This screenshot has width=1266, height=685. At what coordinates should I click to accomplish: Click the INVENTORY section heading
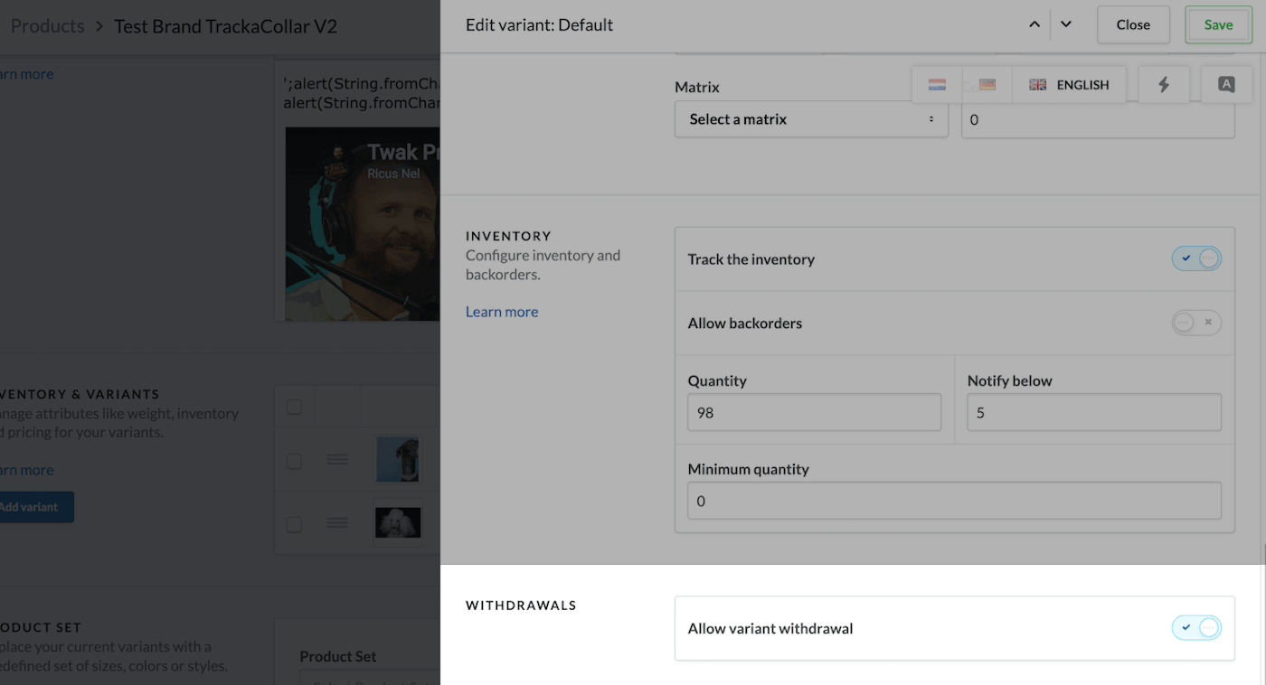click(x=508, y=236)
